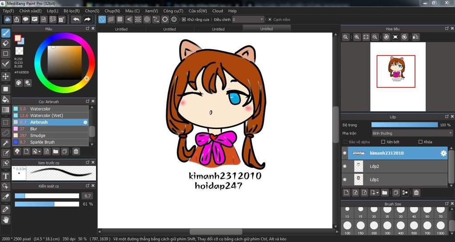Screen dimensions: 455x242
Task: Flip canvas view in navigator
Action: [x=415, y=37]
